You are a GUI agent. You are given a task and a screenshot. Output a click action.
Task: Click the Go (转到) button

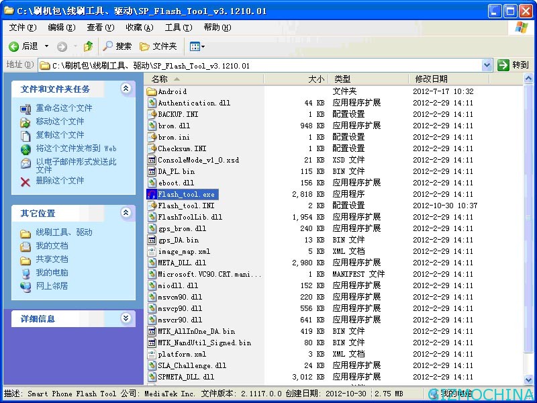tap(513, 64)
